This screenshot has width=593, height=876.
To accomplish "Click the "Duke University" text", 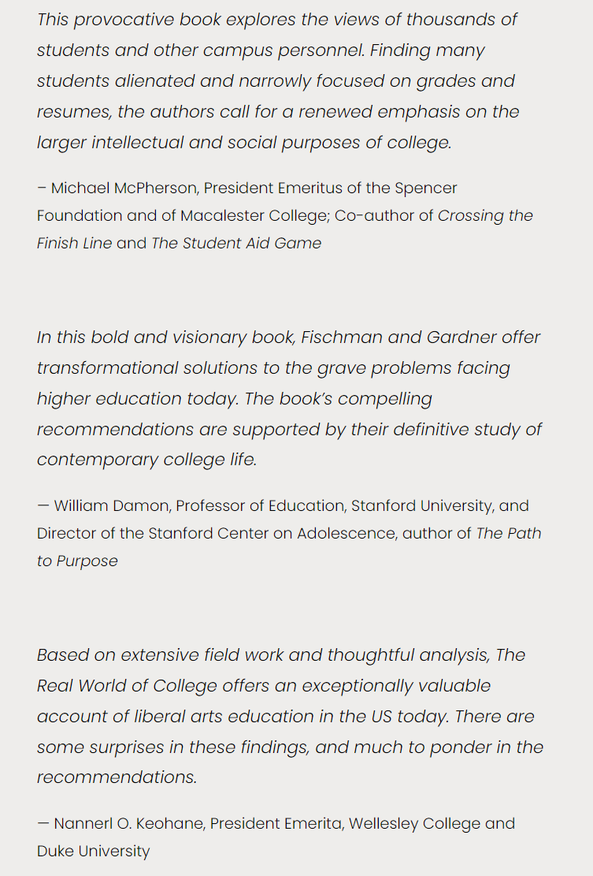I will [x=93, y=852].
